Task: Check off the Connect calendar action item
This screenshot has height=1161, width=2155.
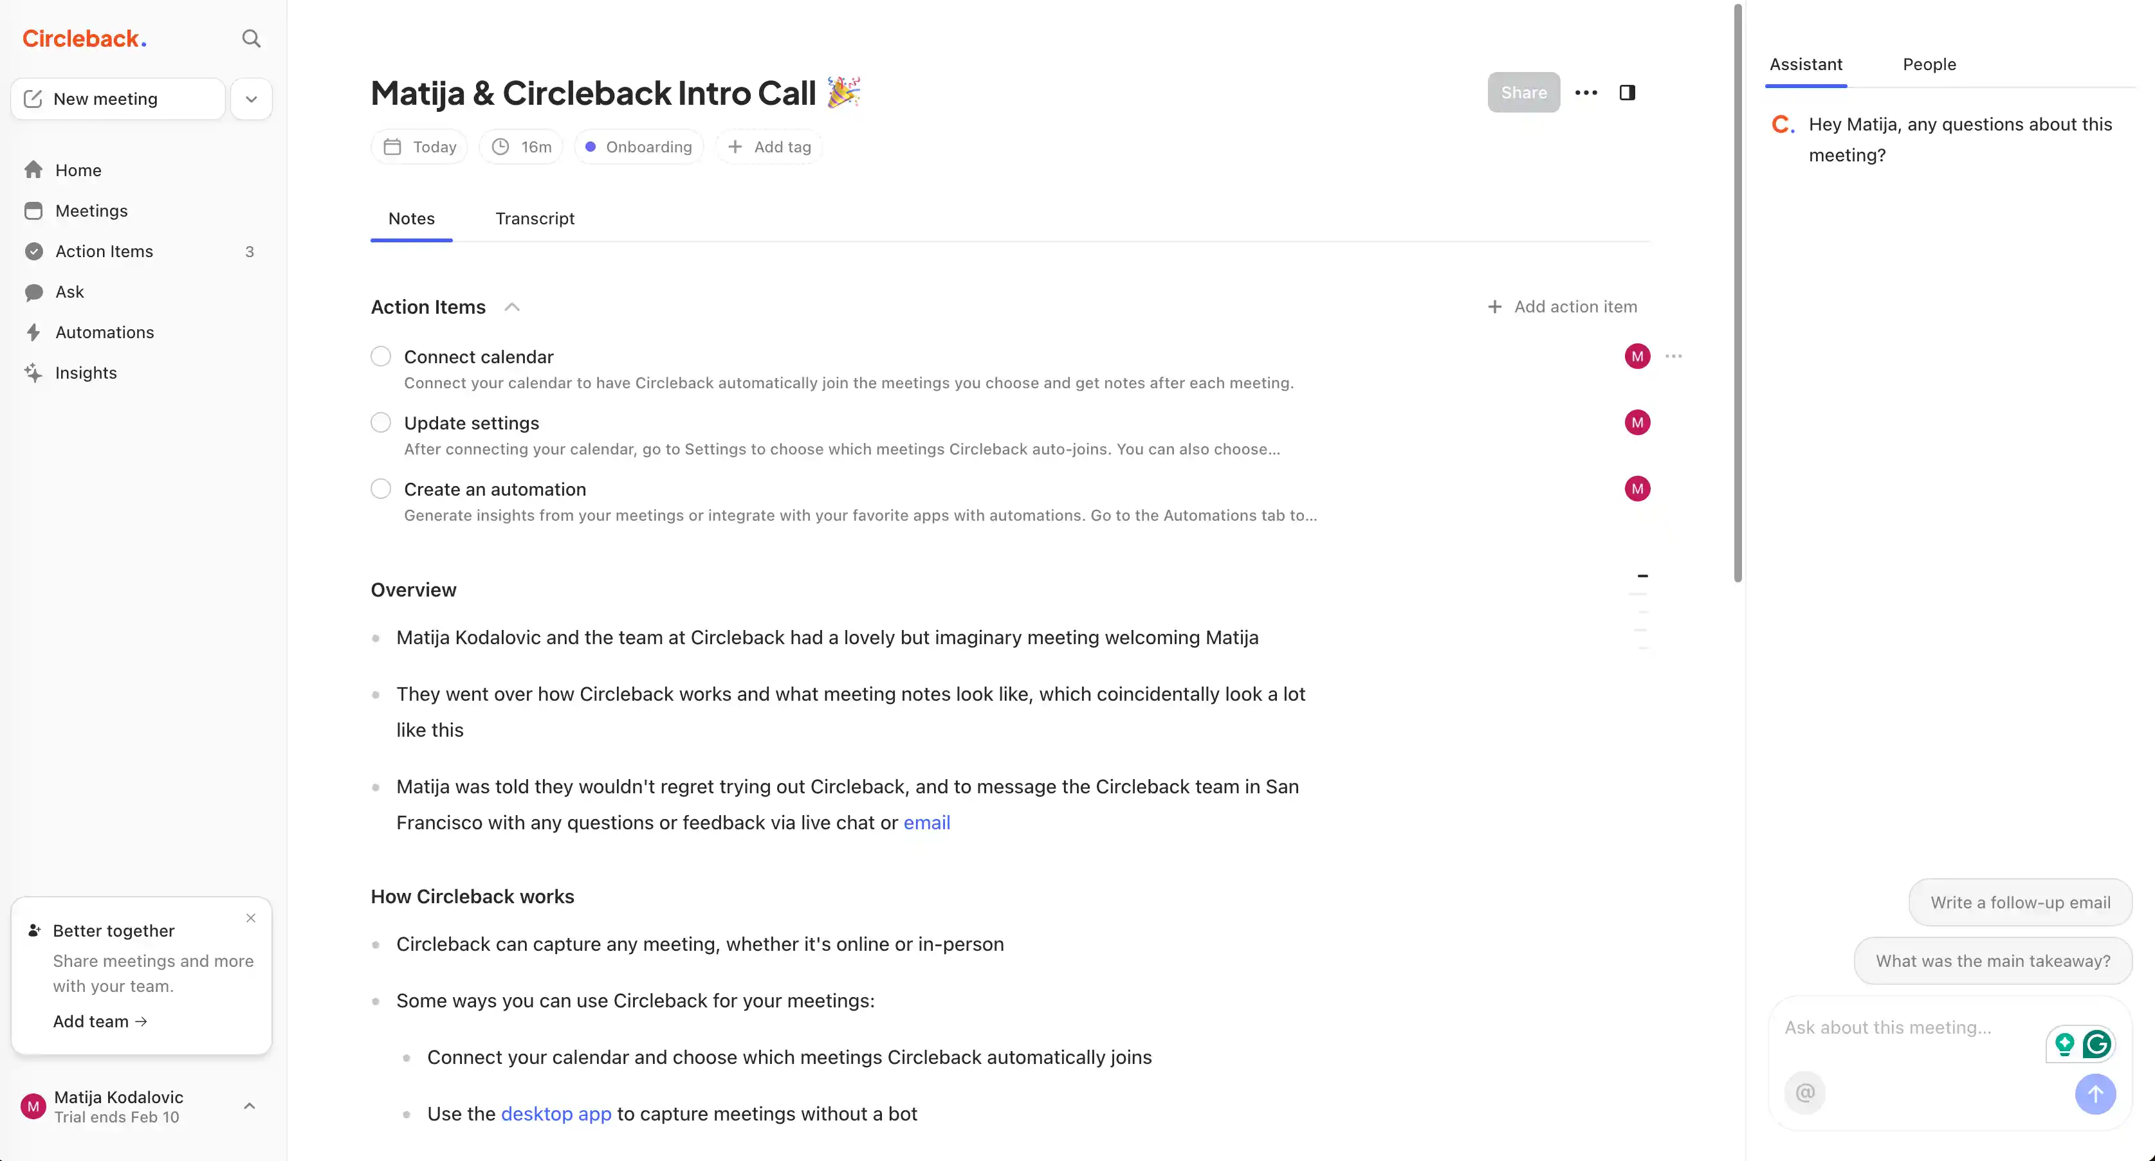Action: pos(381,355)
